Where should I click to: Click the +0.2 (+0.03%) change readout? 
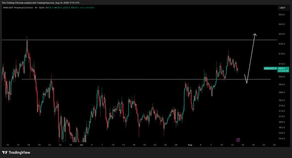coord(87,8)
